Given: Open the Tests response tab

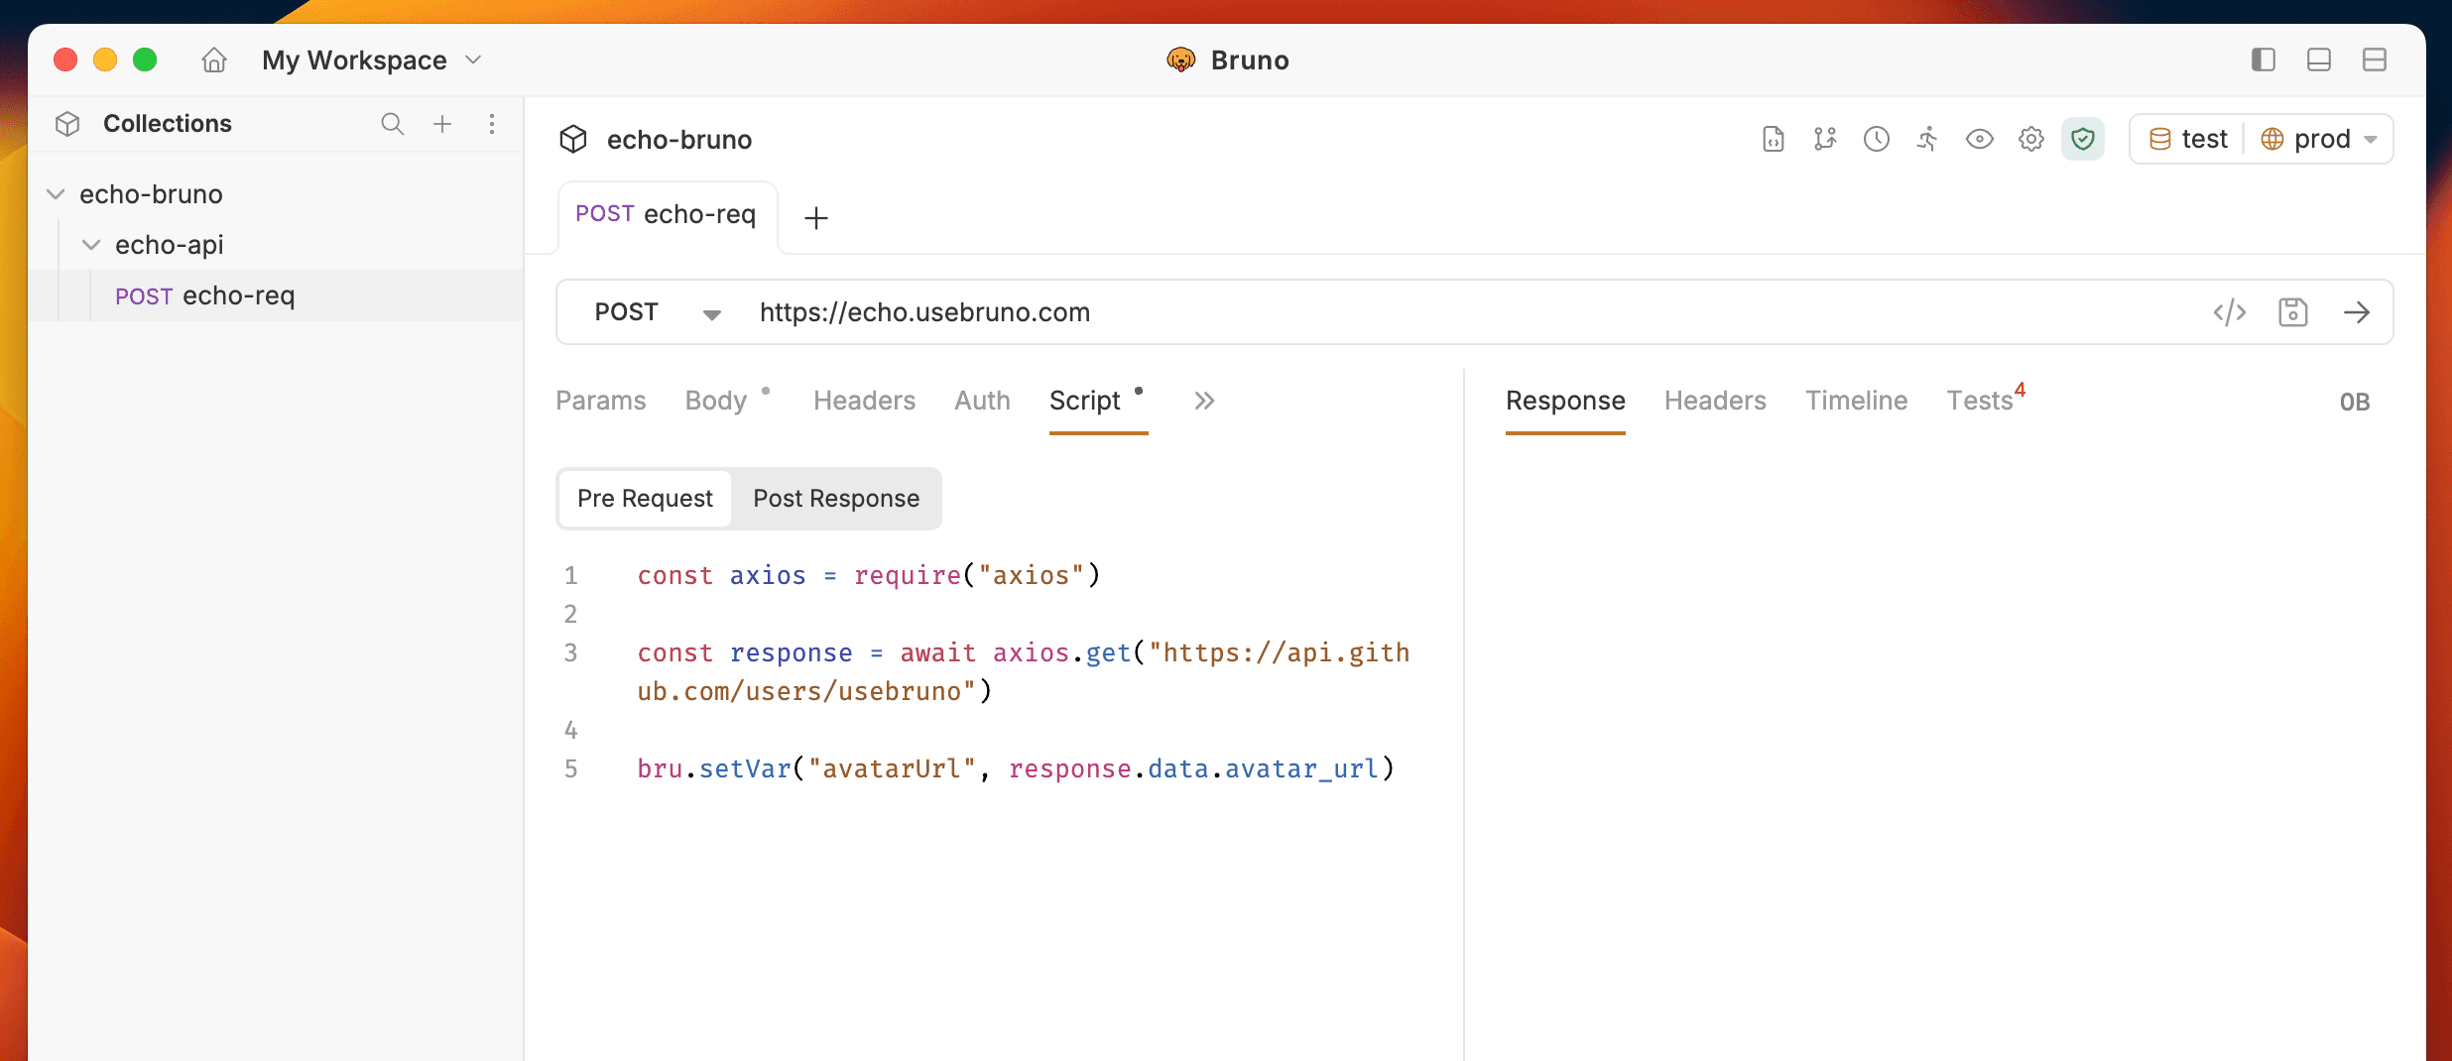Looking at the screenshot, I should pos(1980,401).
